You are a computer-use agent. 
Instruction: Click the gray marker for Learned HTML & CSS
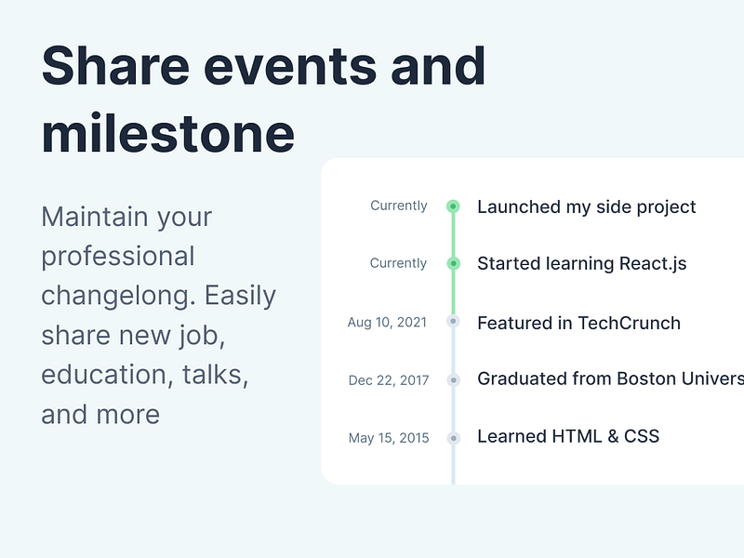coord(453,438)
